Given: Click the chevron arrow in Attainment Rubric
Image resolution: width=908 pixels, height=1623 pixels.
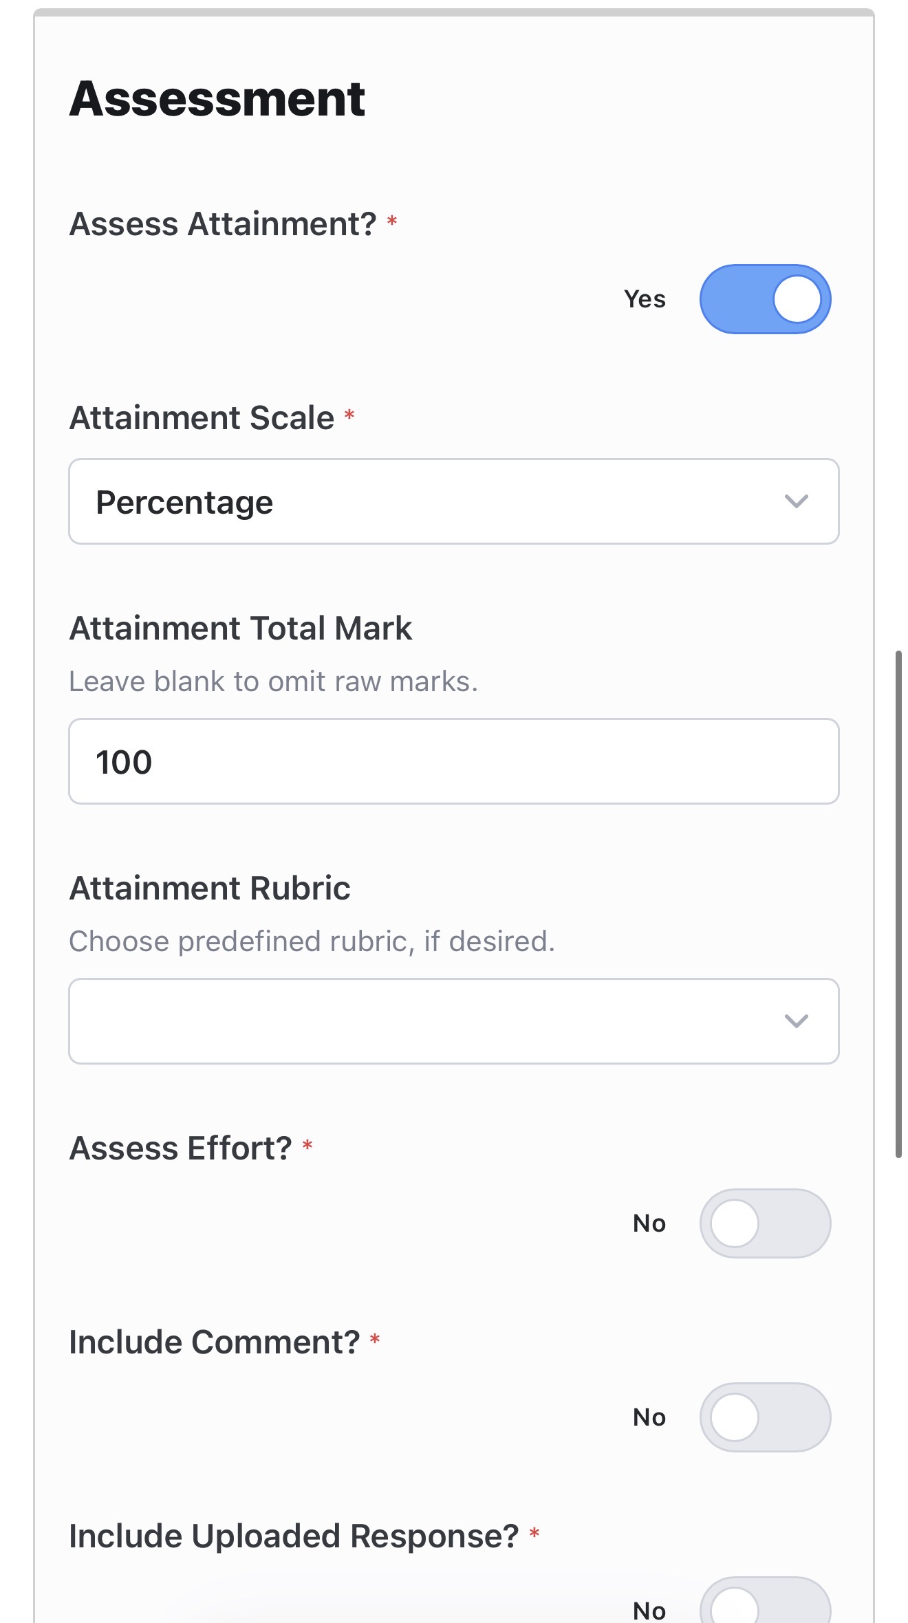Looking at the screenshot, I should tap(796, 1021).
